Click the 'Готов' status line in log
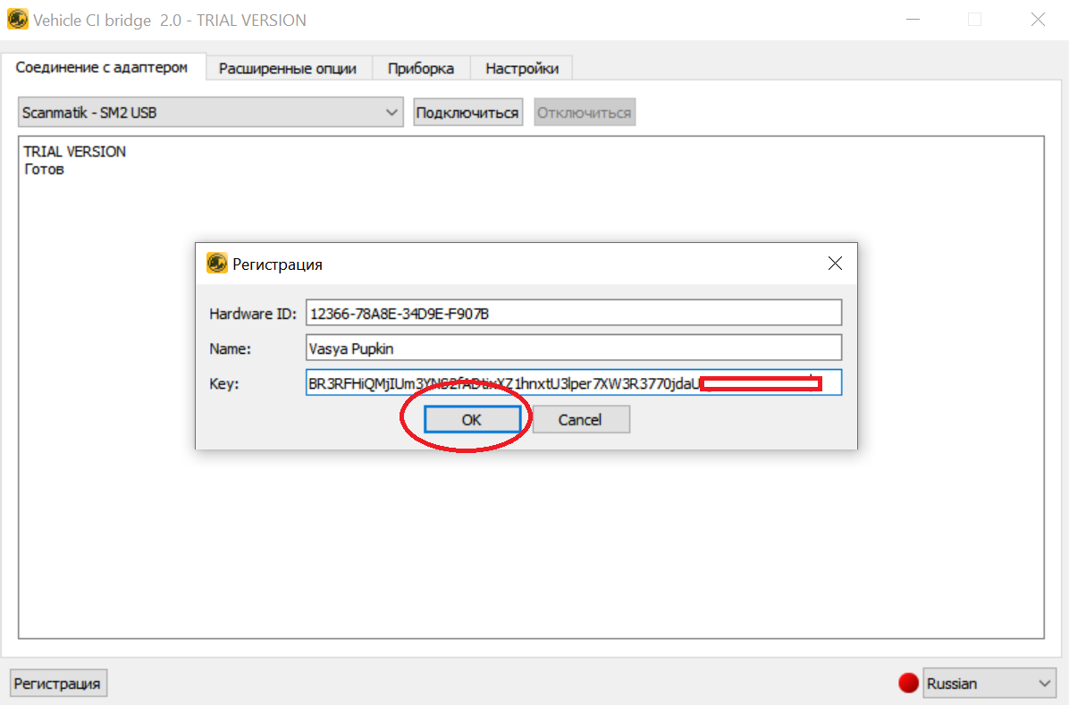The width and height of the screenshot is (1069, 705). pyautogui.click(x=44, y=169)
